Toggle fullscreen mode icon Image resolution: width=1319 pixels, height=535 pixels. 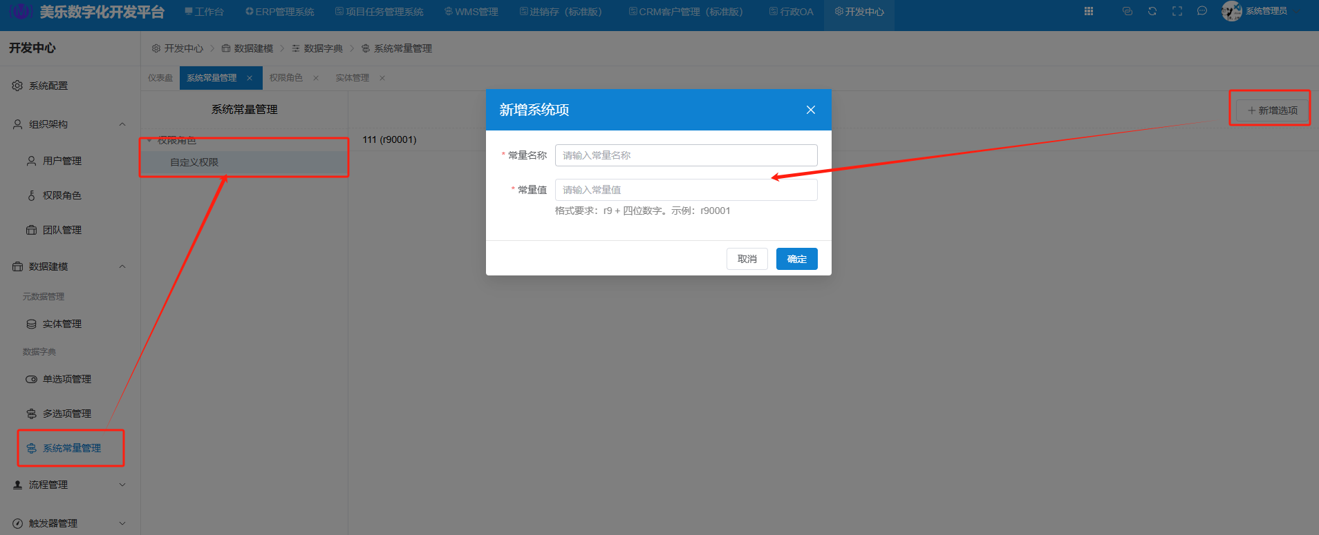1177,11
